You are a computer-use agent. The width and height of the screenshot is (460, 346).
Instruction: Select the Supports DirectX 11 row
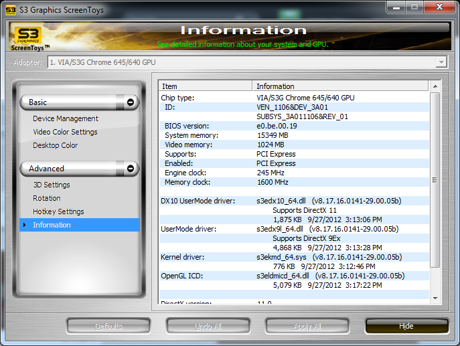[x=294, y=210]
